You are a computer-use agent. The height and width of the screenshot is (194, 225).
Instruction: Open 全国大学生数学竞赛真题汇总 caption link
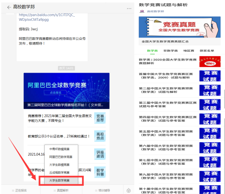coord(165,42)
